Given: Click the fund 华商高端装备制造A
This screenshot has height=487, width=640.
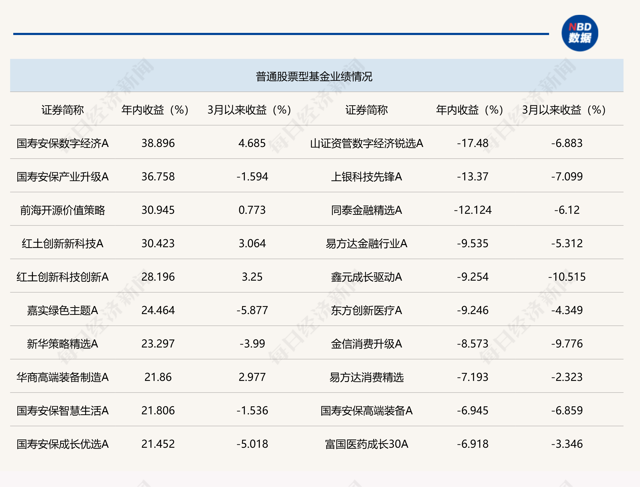Looking at the screenshot, I should 62,377.
